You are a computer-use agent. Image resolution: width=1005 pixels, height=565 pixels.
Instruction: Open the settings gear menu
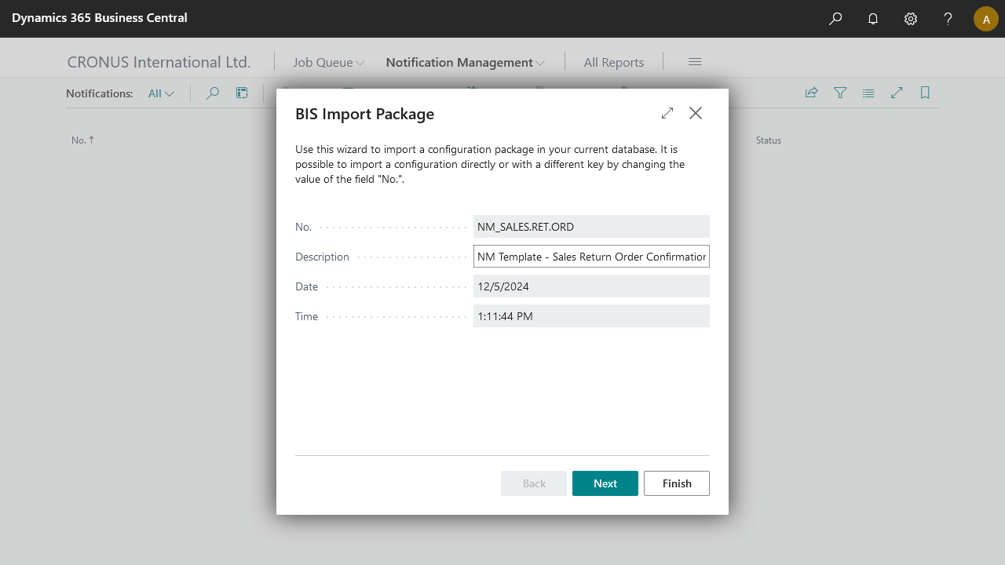point(911,19)
